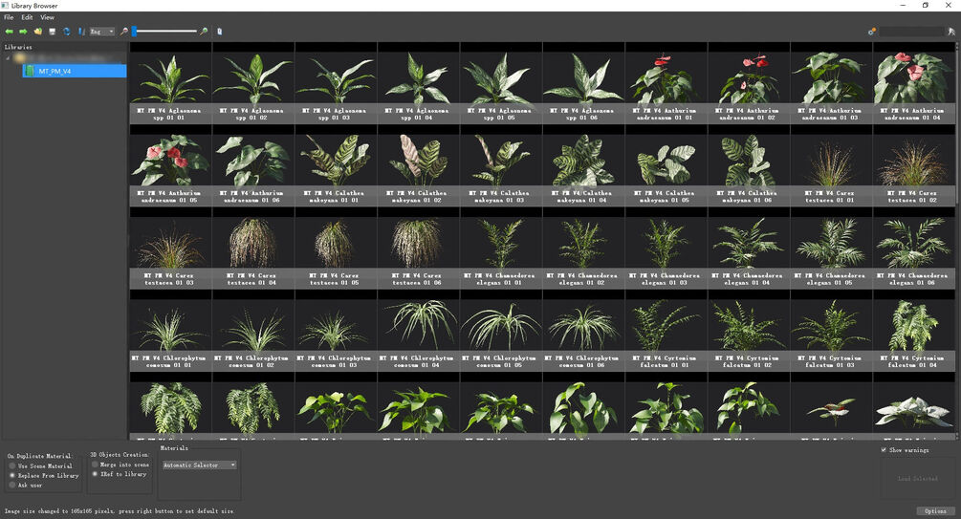Select Cyrtomium falcatum 01 01 thumbnail

click(666, 331)
